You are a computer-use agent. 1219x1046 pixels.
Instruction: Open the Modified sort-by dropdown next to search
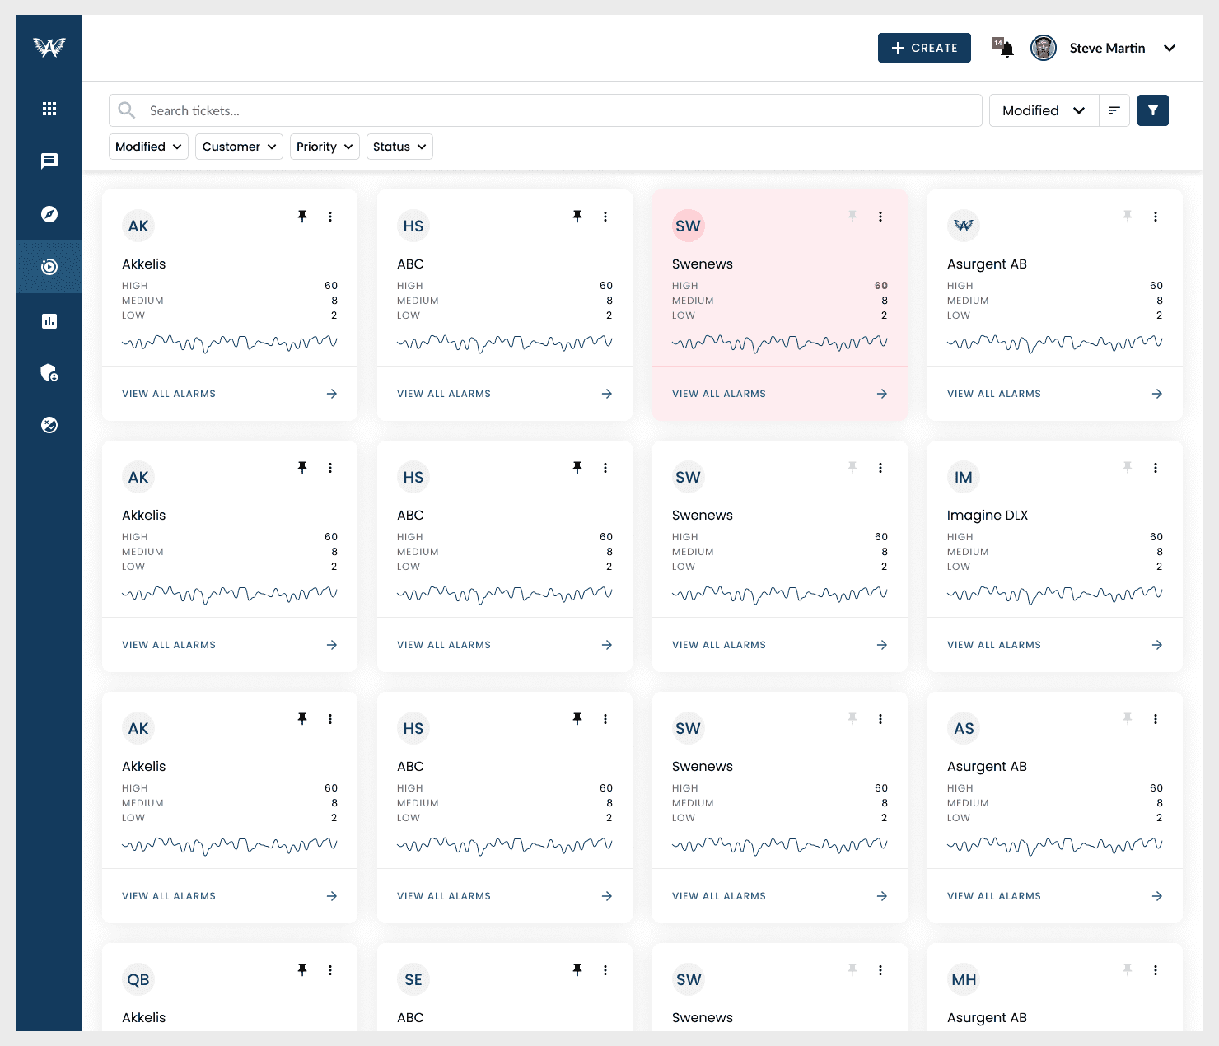coord(1043,110)
